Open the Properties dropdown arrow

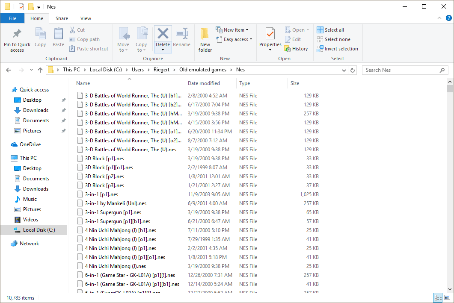click(270, 50)
